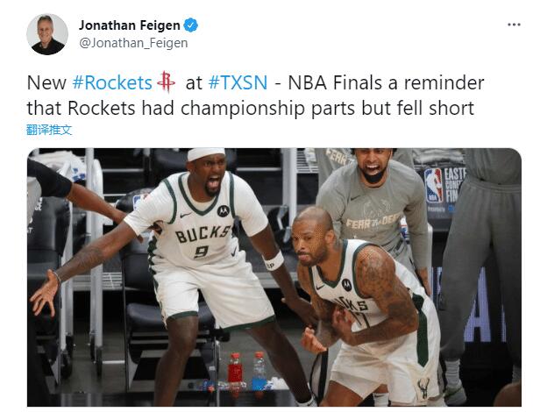Click the Jonathan Feigen display name

tap(130, 25)
